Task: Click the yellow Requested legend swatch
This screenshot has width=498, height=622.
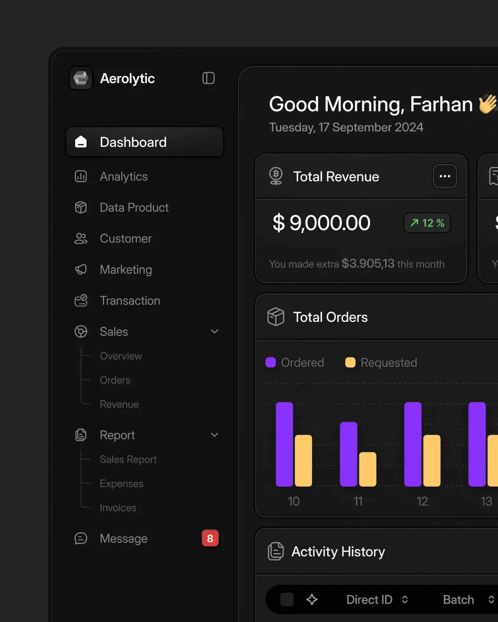Action: 351,362
